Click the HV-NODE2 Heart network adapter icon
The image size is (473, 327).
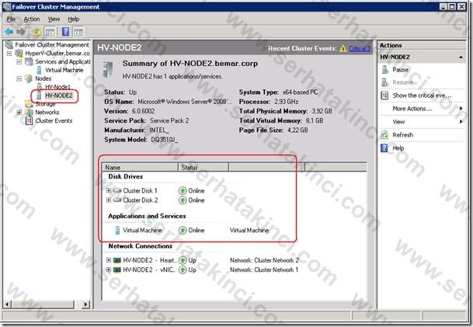point(117,260)
